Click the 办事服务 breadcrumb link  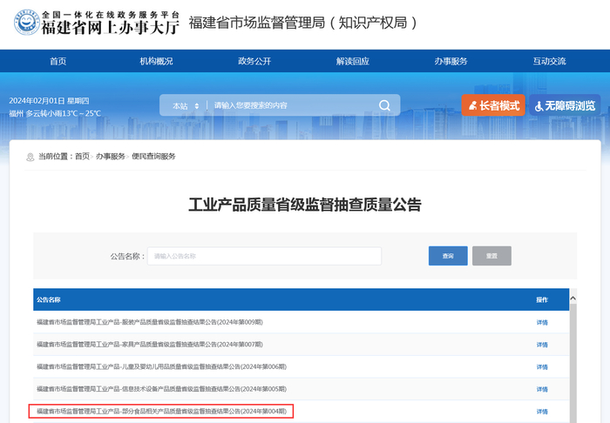[111, 156]
